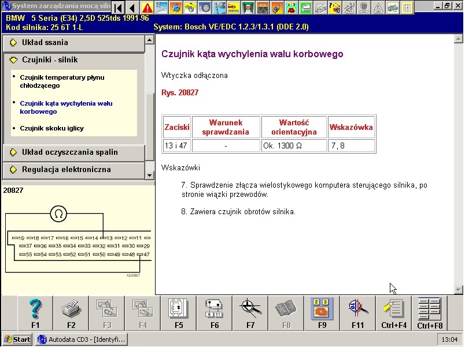Select Czujnik temperatury płynu chłodzącego
465x347 pixels.
[62, 81]
